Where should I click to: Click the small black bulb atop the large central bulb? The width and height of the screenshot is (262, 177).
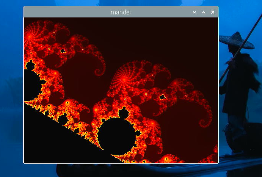coord(123,113)
